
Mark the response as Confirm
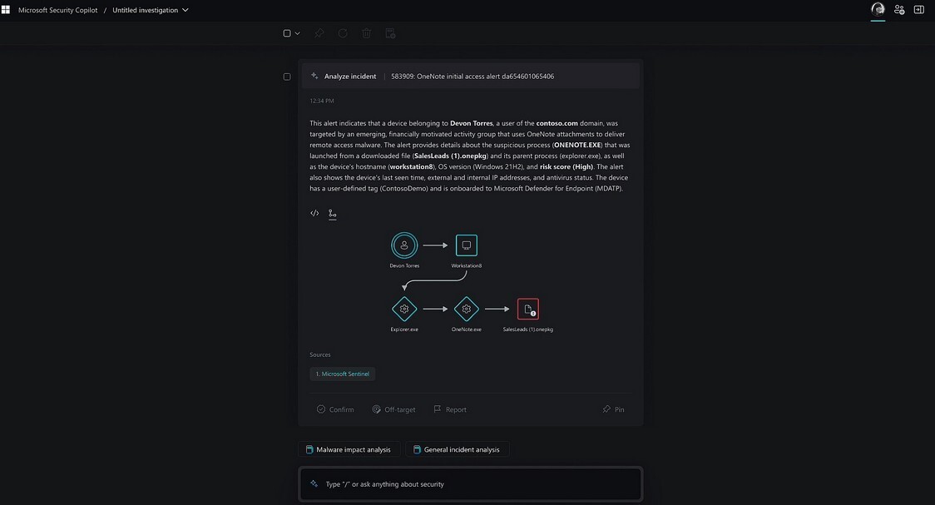click(335, 409)
